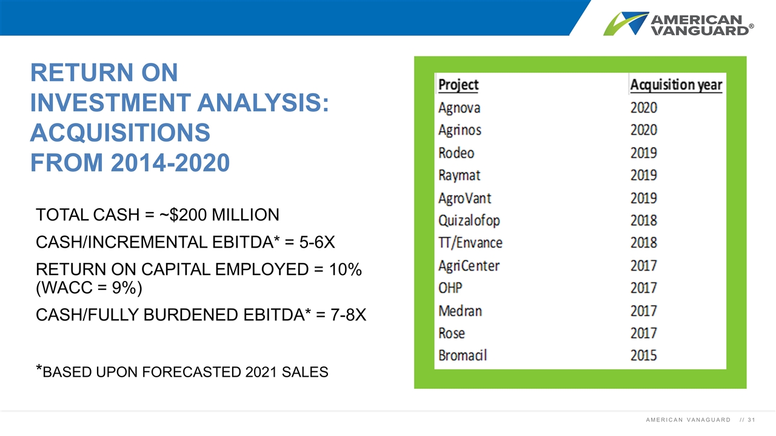
Task: Select the "Agrinos" project cell
Action: 460,130
